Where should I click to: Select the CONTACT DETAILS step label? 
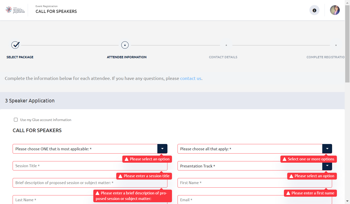pos(223,57)
